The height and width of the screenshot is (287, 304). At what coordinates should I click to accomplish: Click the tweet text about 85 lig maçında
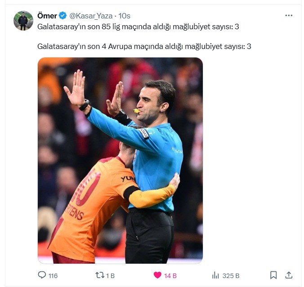click(138, 27)
